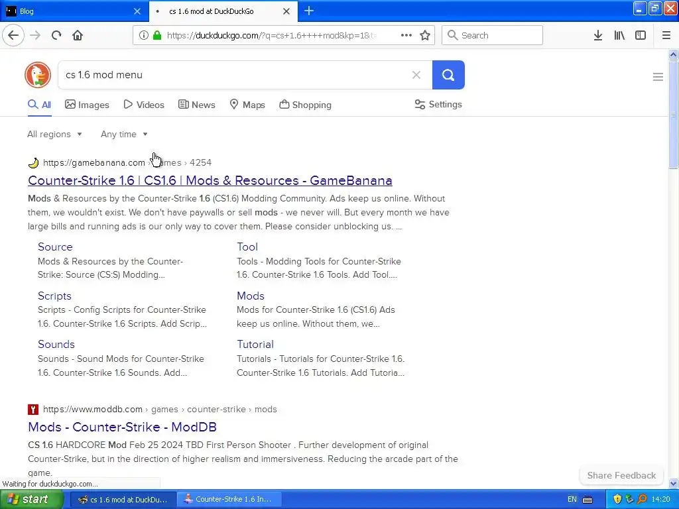Click the ModDB red favicon

click(33, 410)
